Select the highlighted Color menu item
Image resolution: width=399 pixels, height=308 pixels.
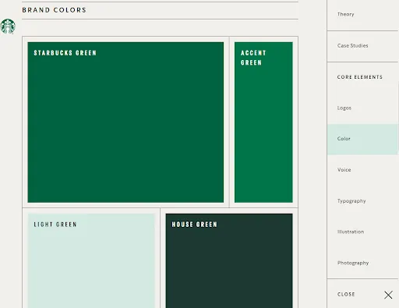pos(362,139)
